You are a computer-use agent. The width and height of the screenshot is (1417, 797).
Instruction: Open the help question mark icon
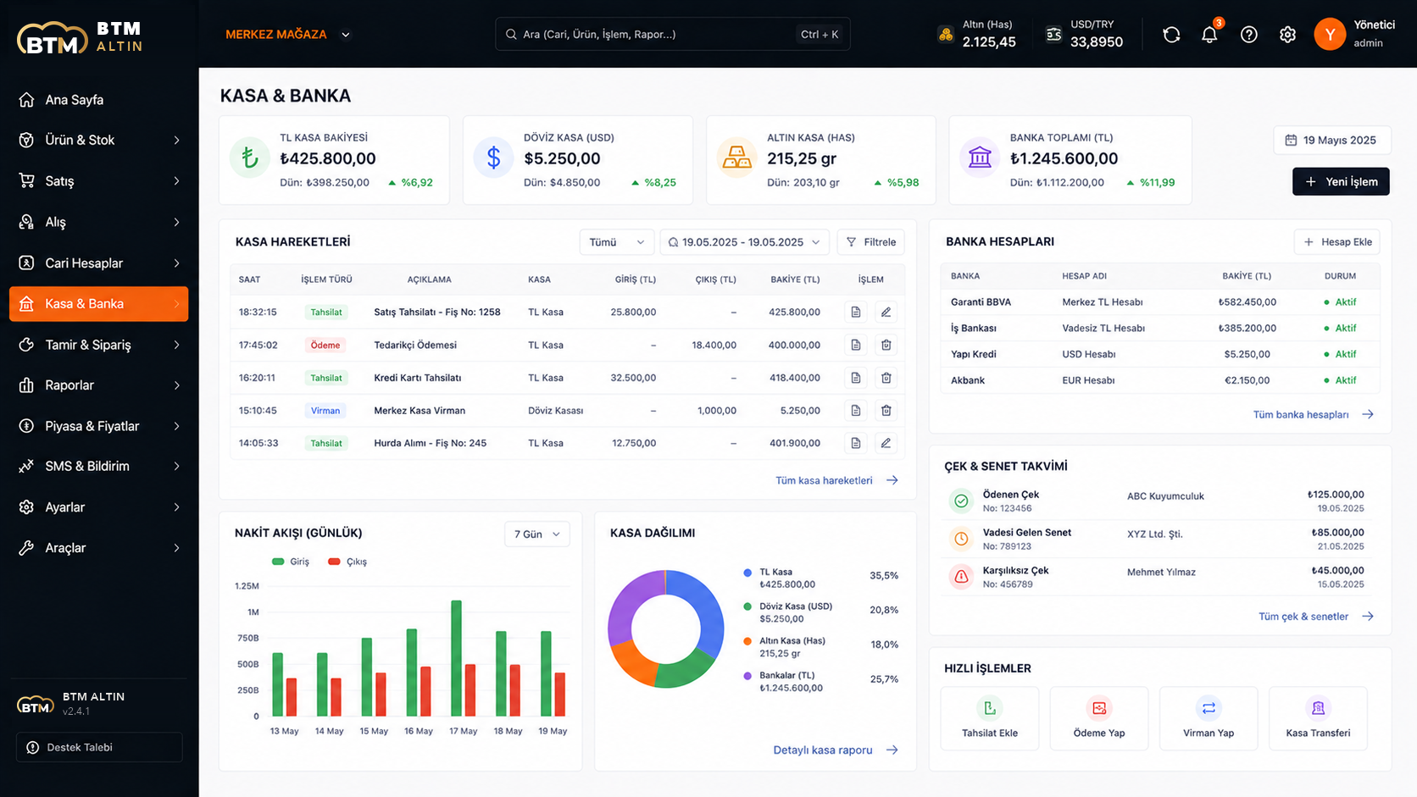1248,35
